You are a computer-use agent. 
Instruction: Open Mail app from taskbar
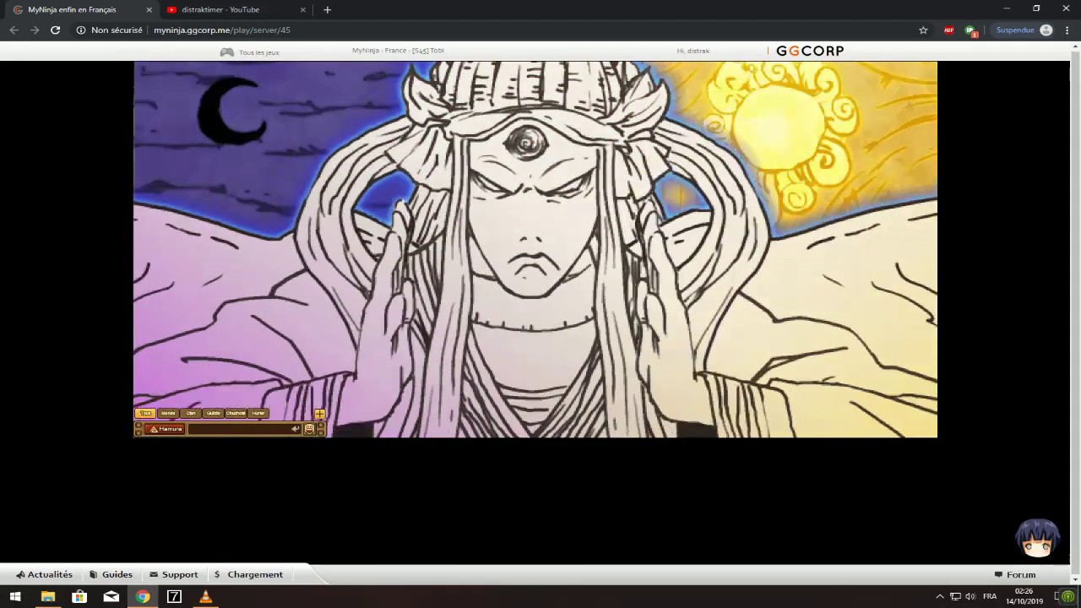tap(111, 596)
